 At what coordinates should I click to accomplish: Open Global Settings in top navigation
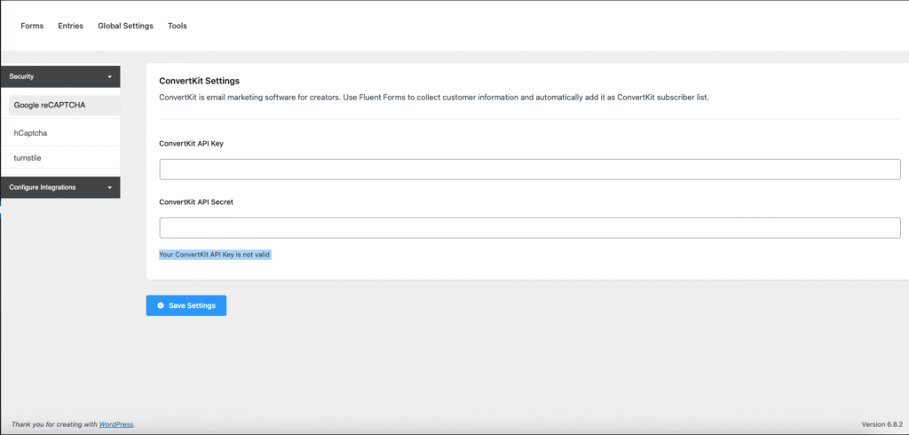(x=125, y=26)
